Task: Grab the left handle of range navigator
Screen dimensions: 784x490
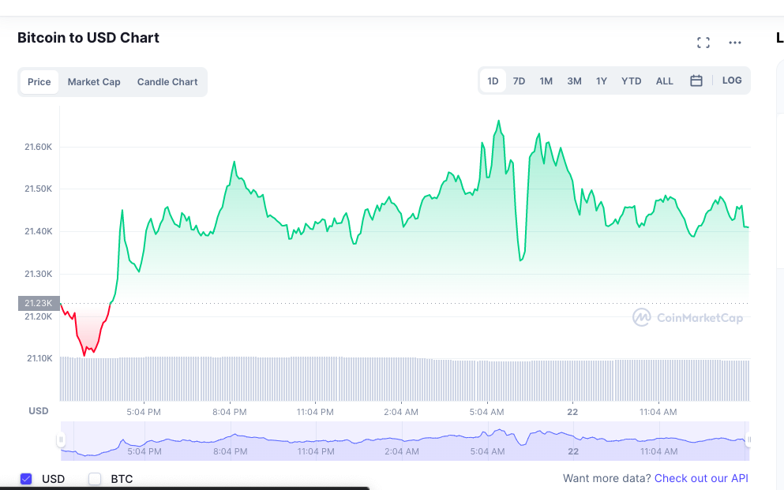Action: click(x=61, y=440)
